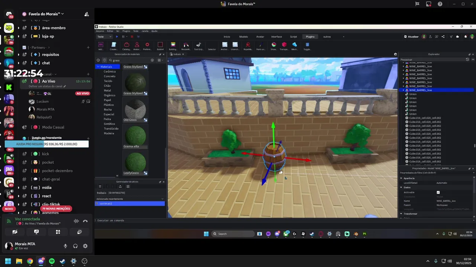Disconnect from Discord voice channel
The height and width of the screenshot is (267, 476).
85,221
